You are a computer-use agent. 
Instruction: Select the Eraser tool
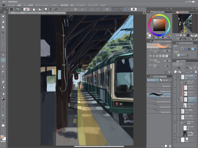3,82
